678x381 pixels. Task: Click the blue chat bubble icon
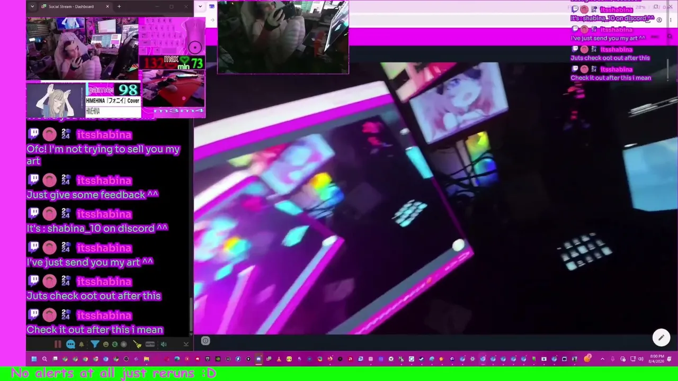pyautogui.click(x=70, y=344)
